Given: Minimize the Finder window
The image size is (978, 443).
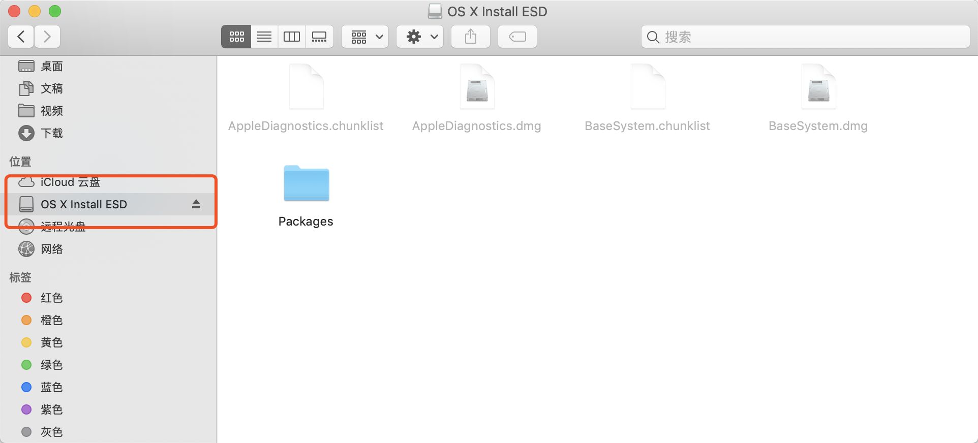Looking at the screenshot, I should tap(35, 11).
